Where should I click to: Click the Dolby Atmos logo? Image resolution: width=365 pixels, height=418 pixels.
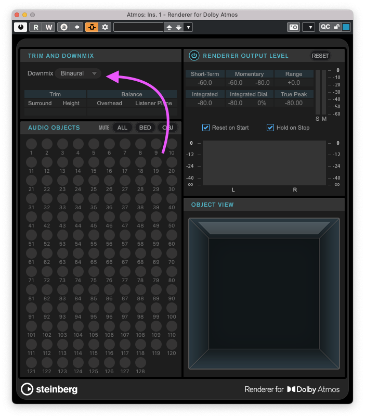point(314,389)
